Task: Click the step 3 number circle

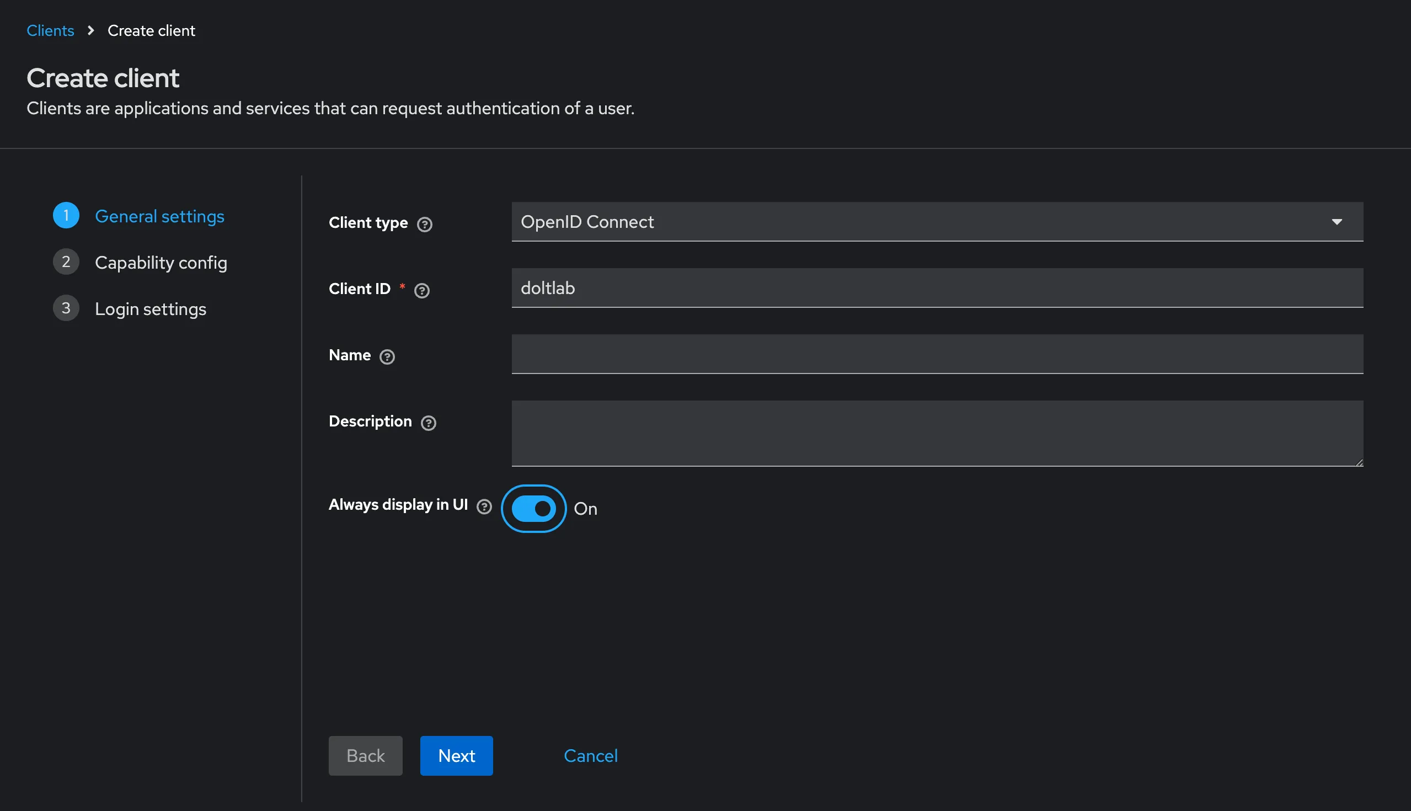Action: pos(66,308)
